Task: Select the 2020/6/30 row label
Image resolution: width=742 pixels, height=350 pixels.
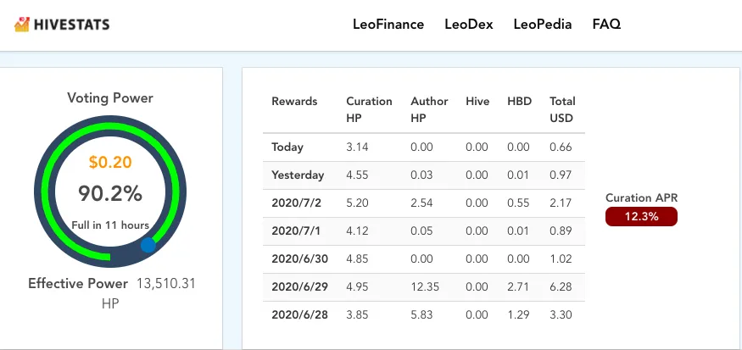Action: 299,258
